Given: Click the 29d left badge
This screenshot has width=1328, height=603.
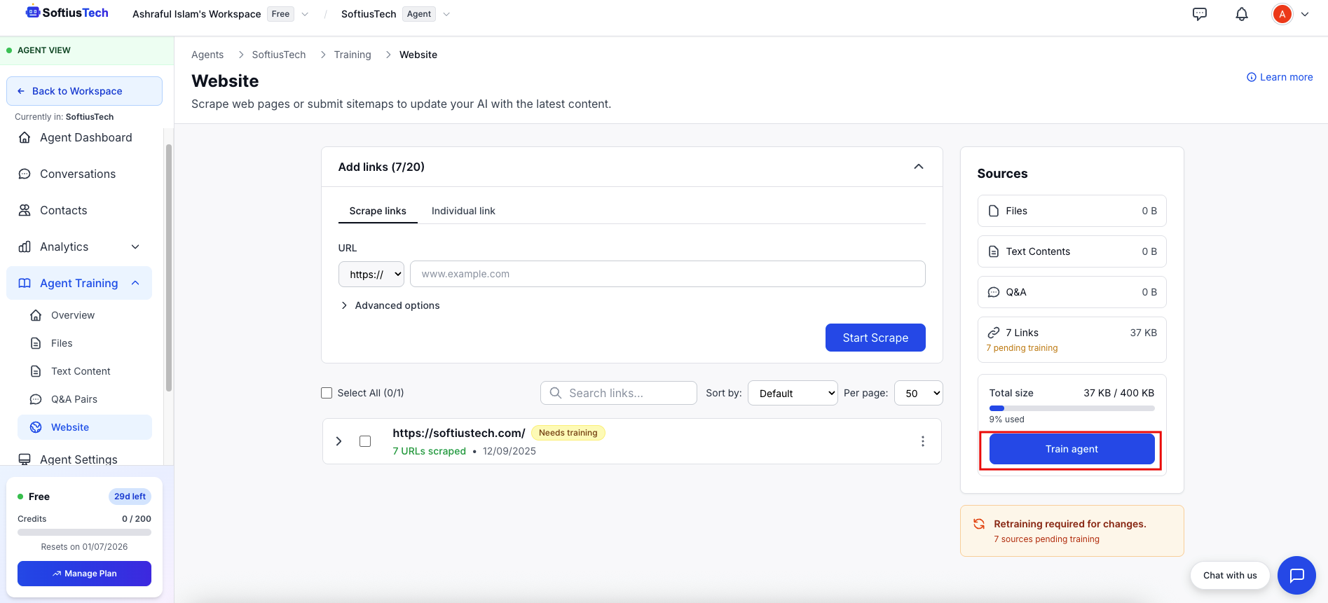Looking at the screenshot, I should [130, 497].
